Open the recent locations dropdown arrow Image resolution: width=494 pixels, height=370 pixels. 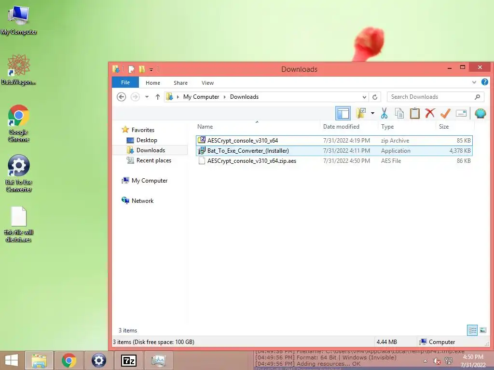[x=147, y=97]
